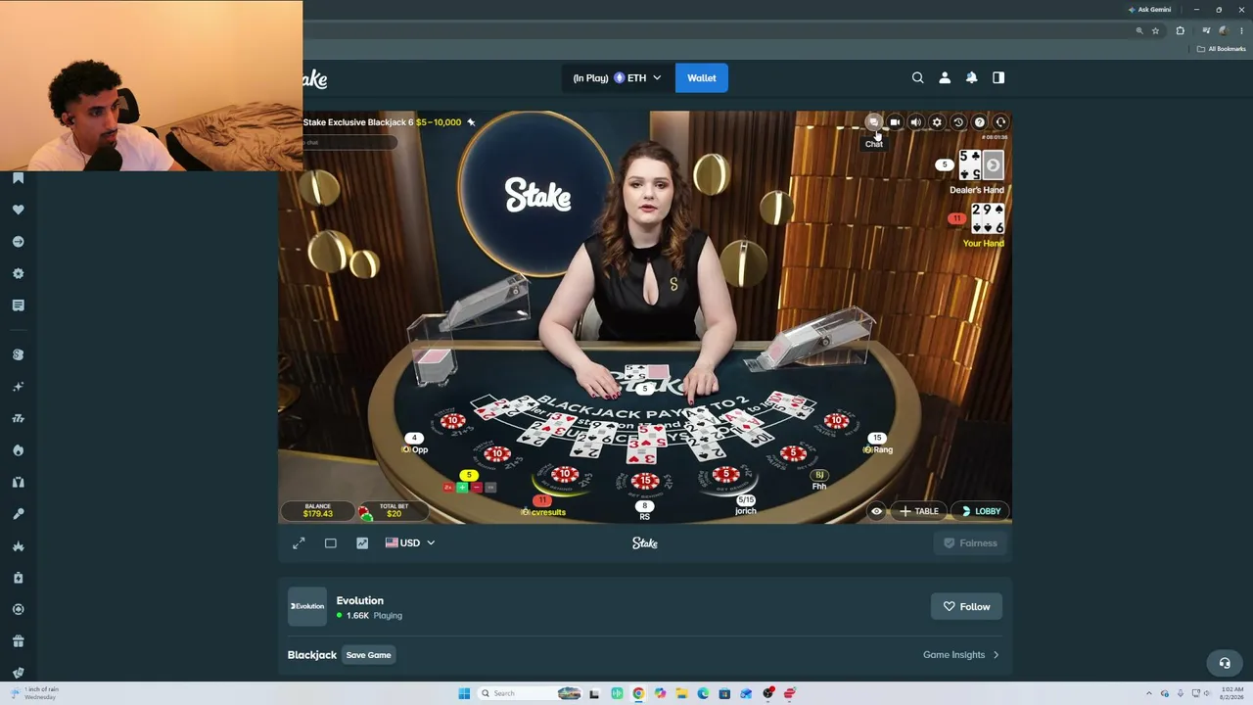
Task: Open game settings gear in blackjack window
Action: pos(937,122)
